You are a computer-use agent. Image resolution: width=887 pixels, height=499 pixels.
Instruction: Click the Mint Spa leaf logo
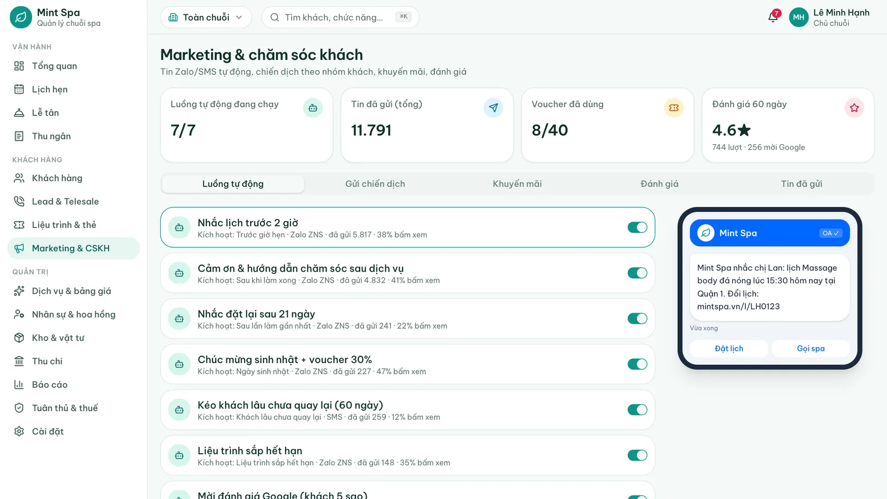pos(21,17)
